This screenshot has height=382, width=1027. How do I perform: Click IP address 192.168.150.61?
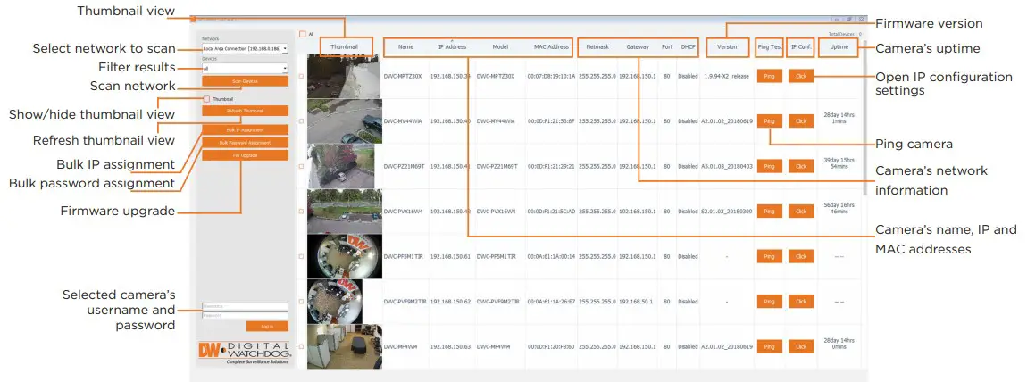click(x=451, y=256)
